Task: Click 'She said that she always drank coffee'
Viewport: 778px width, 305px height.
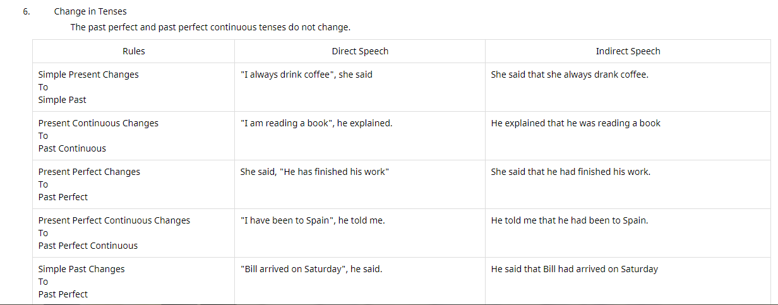Action: tap(570, 75)
